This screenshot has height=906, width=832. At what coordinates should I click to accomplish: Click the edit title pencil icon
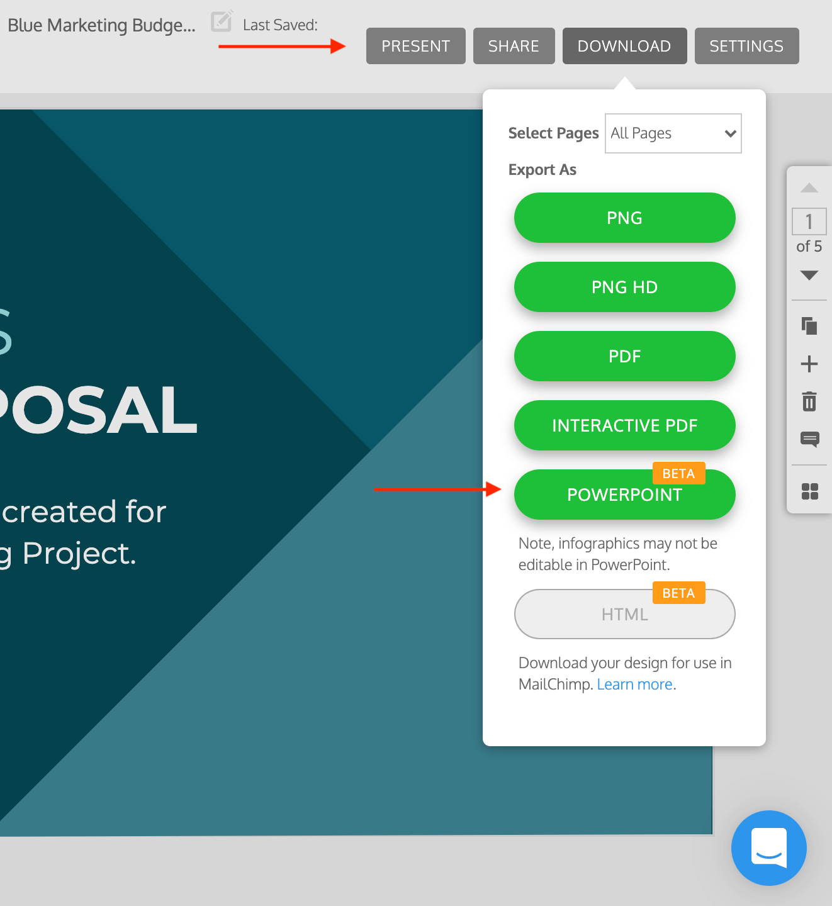click(x=222, y=21)
